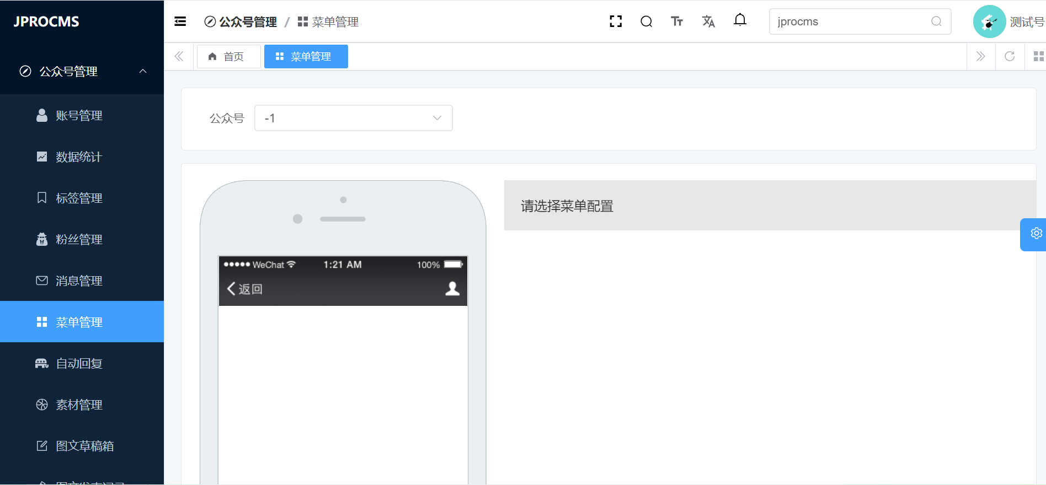
Task: Expand the 公众号 dropdown selector
Action: coord(353,118)
